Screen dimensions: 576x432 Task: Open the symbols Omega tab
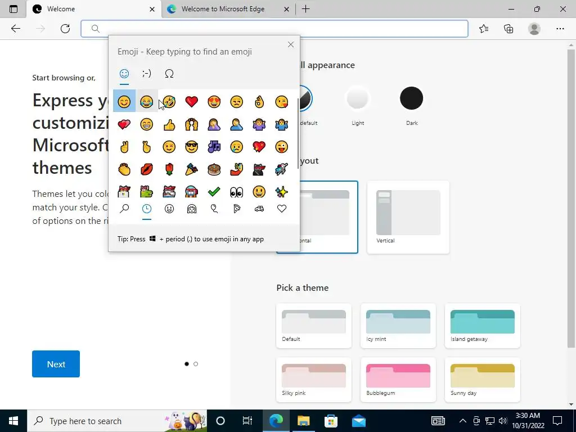coord(169,74)
